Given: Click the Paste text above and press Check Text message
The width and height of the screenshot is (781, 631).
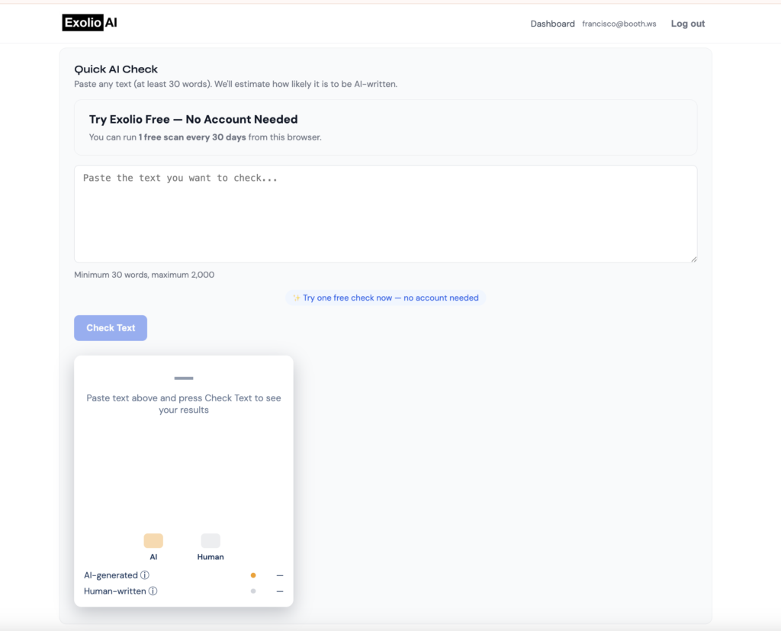Looking at the screenshot, I should [184, 404].
